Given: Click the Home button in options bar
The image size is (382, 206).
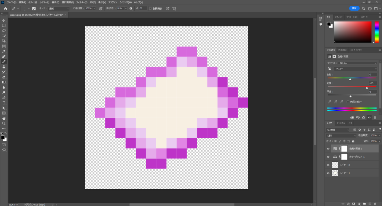Looking at the screenshot, I should pos(5,8).
